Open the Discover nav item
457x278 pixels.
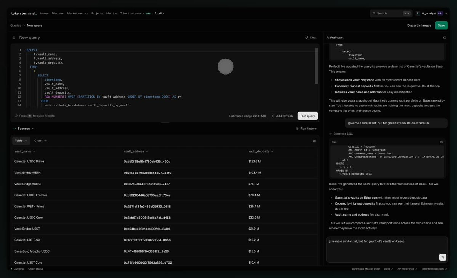(x=58, y=13)
